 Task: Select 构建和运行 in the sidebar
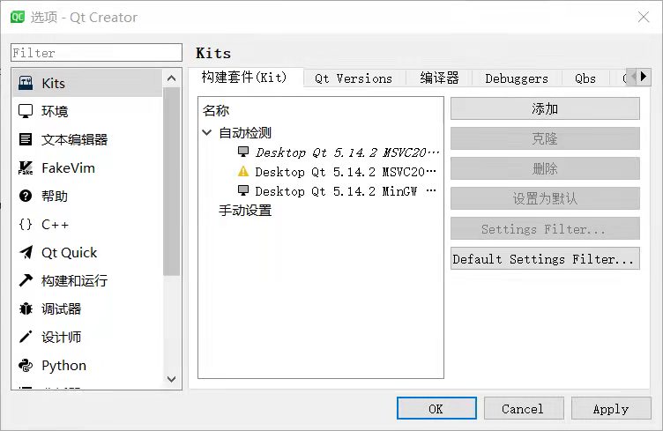pyautogui.click(x=87, y=280)
